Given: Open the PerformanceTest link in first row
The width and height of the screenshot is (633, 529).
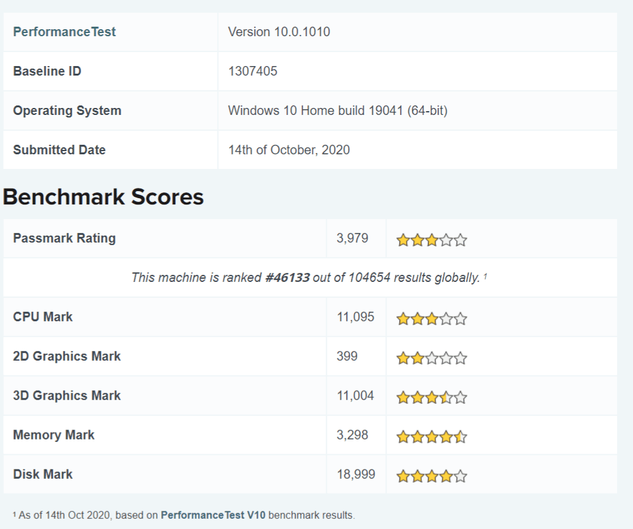Looking at the screenshot, I should click(x=64, y=32).
